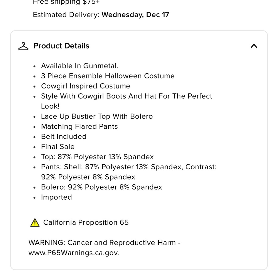Click the Estimated Delivery date text
This screenshot has height=278, width=278.
click(135, 14)
